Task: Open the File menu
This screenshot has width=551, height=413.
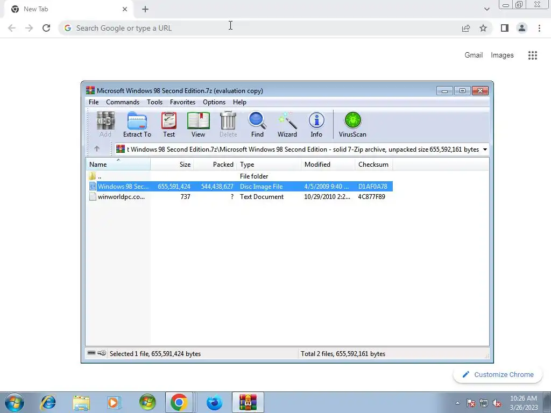Action: [94, 102]
